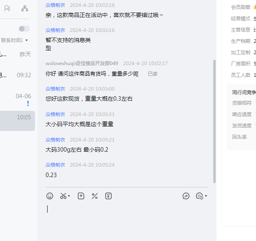The height and width of the screenshot is (241, 256).
Task: Expand dropdown arrow beside chat history icon
Action: (206, 197)
